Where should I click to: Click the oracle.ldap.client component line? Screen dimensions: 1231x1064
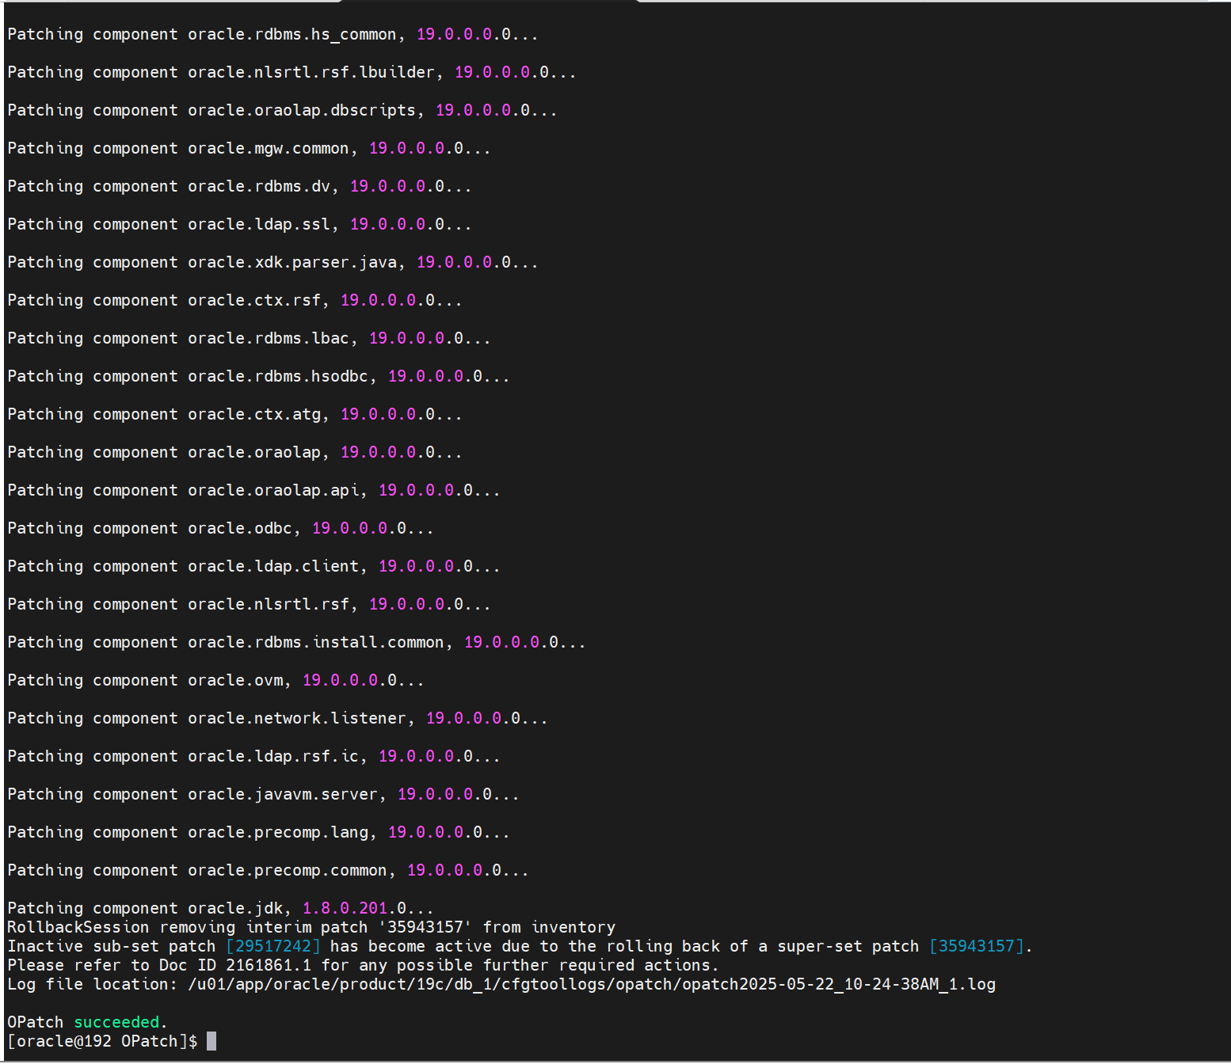click(253, 566)
